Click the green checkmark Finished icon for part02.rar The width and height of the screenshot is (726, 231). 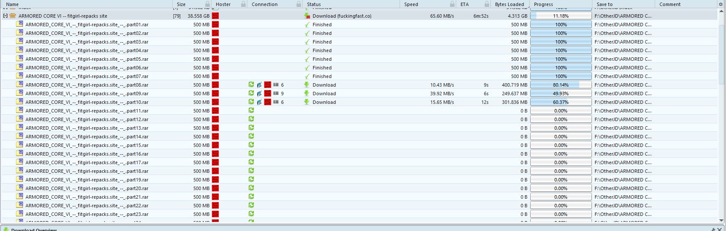coord(307,33)
